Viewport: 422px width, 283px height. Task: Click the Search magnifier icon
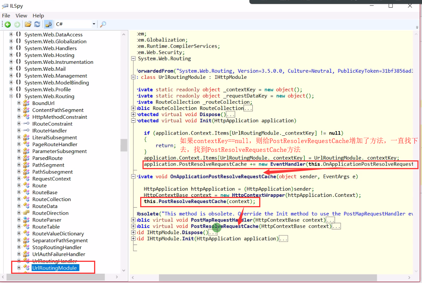click(x=103, y=24)
